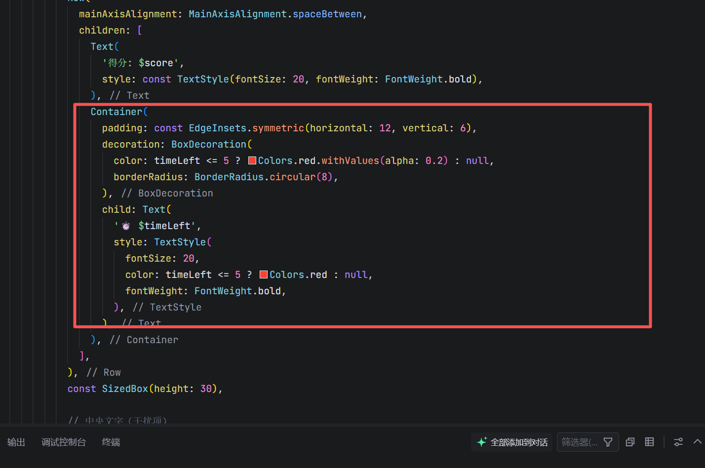The height and width of the screenshot is (468, 705).
Task: Click the '// TextStyle' closing comment
Action: click(x=167, y=307)
